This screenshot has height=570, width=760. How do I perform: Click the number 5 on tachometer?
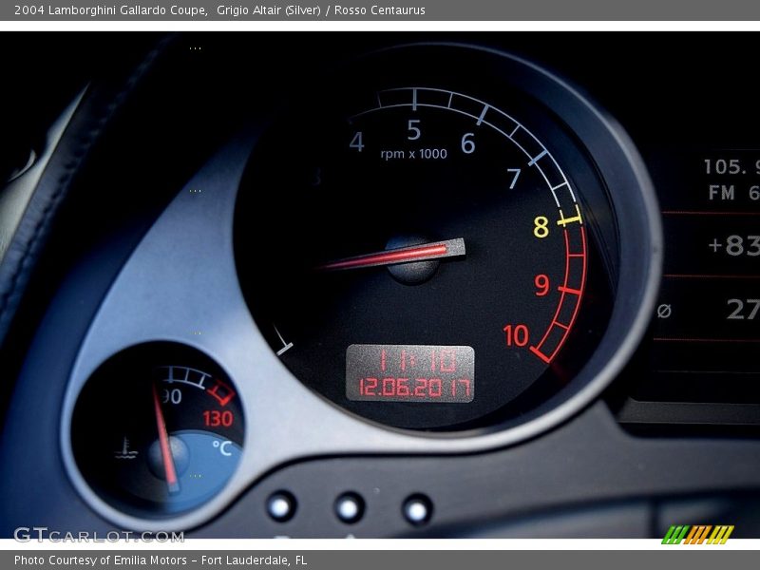click(x=413, y=130)
